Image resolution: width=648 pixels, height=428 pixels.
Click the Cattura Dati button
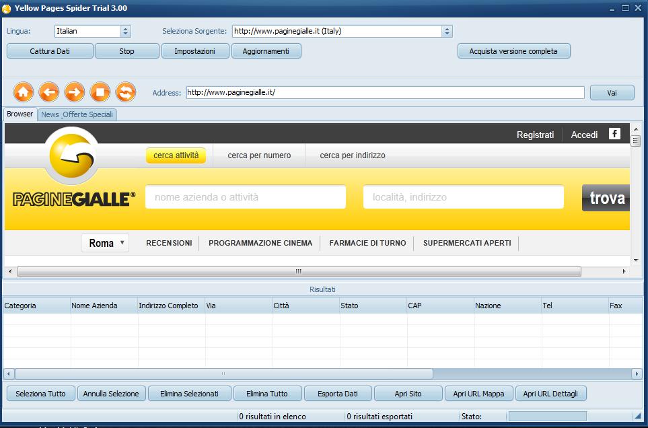(50, 51)
